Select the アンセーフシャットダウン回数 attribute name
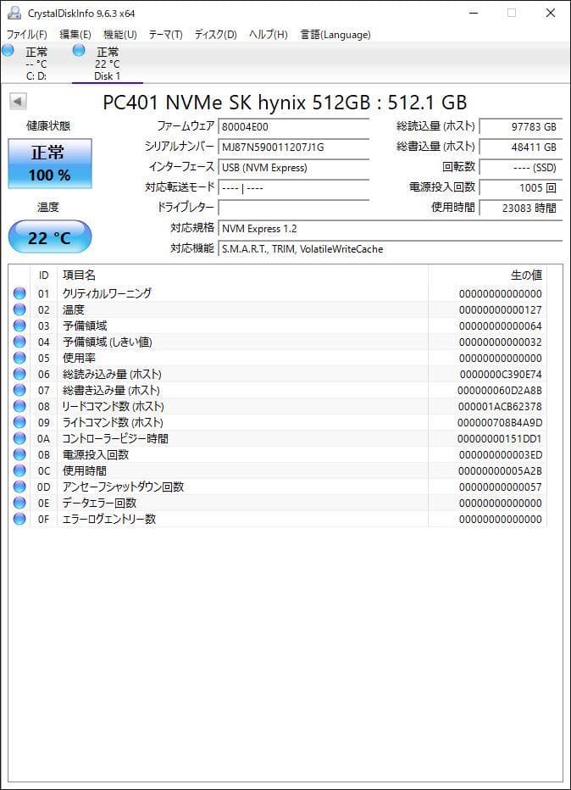571x790 pixels. point(124,487)
